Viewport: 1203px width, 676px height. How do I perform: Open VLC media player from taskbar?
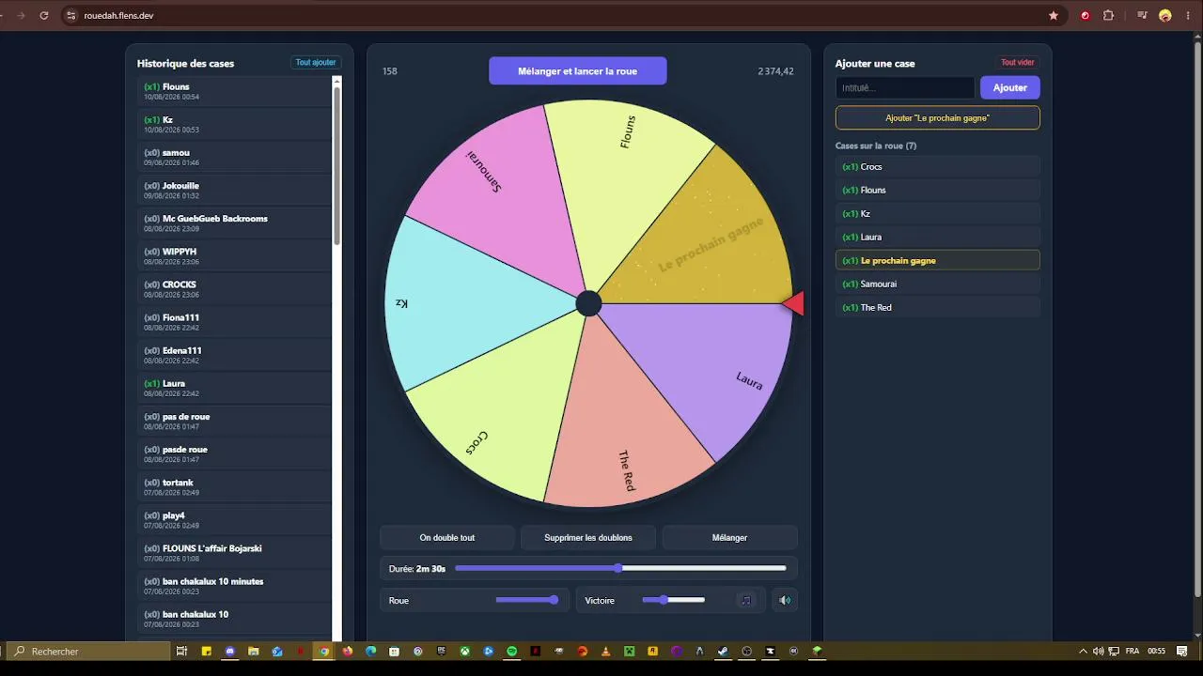(606, 651)
